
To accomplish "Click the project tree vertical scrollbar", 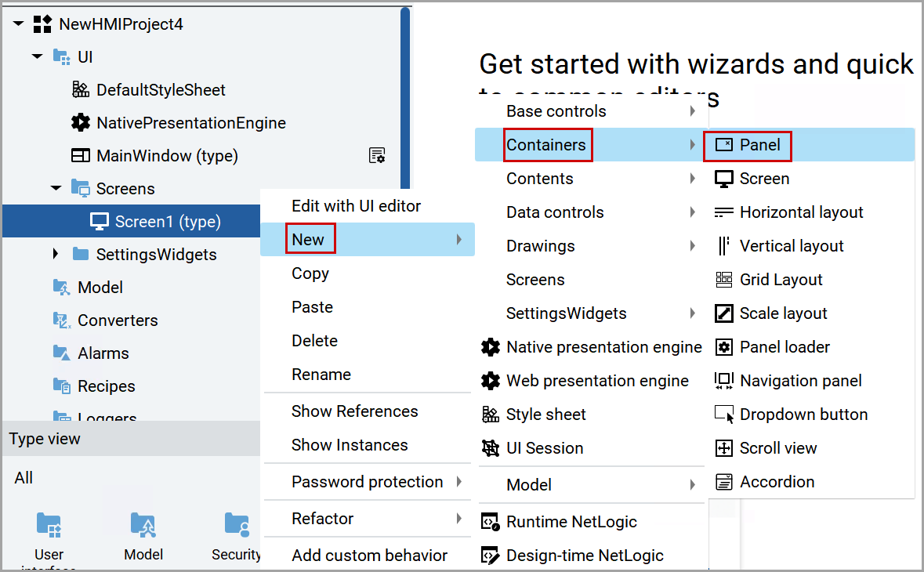I will [405, 118].
